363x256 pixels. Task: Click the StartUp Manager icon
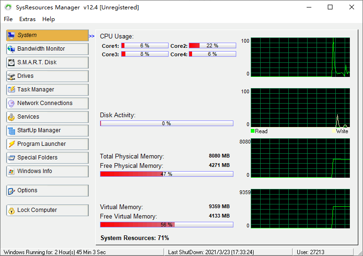tap(11, 130)
